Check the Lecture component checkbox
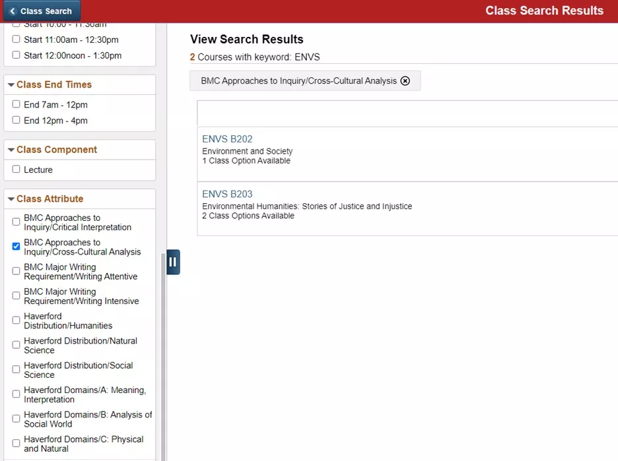This screenshot has height=461, width=618. pyautogui.click(x=16, y=169)
